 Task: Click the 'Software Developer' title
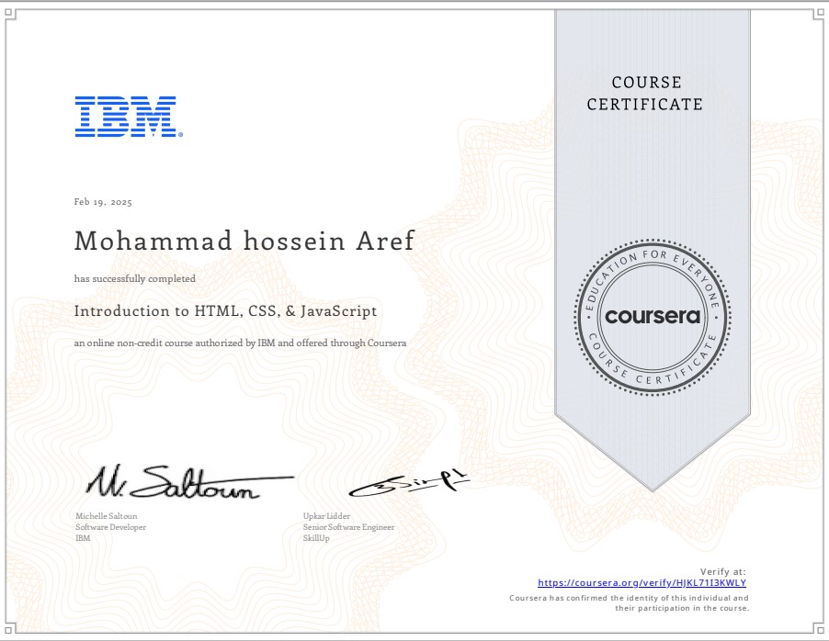pyautogui.click(x=111, y=527)
